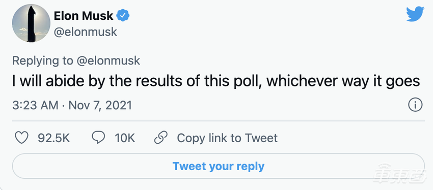Click the reply speech bubble icon
The image size is (433, 190).
[x=98, y=138]
